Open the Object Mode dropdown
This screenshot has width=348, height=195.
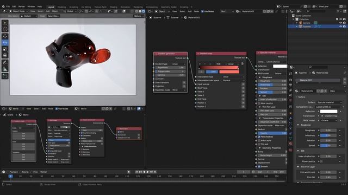point(18,11)
